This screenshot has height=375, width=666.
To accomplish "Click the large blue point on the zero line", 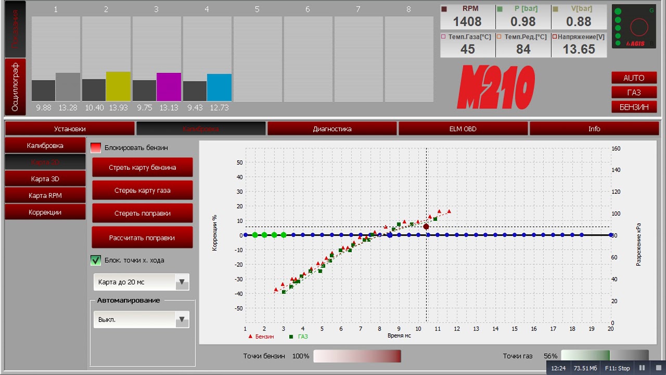I will 389,235.
